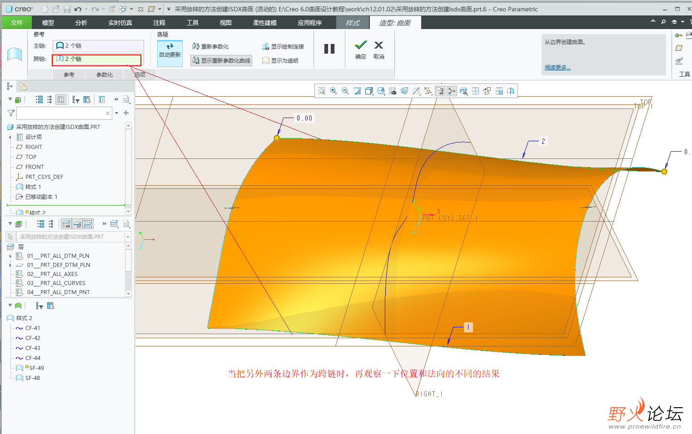The width and height of the screenshot is (692, 434).
Task: Click the Save disk icon
Action: click(67, 9)
